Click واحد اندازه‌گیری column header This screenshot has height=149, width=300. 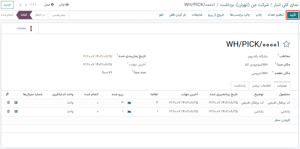[x=63, y=94]
